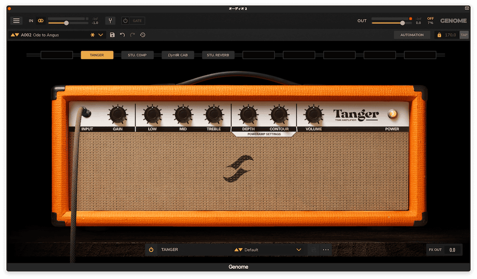
Task: Select the TANGER slot in chain
Action: (x=97, y=55)
